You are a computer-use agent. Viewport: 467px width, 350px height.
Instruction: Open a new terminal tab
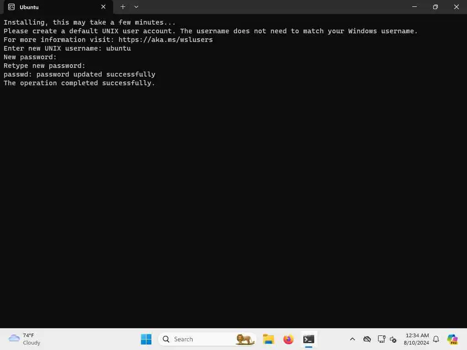click(x=123, y=7)
